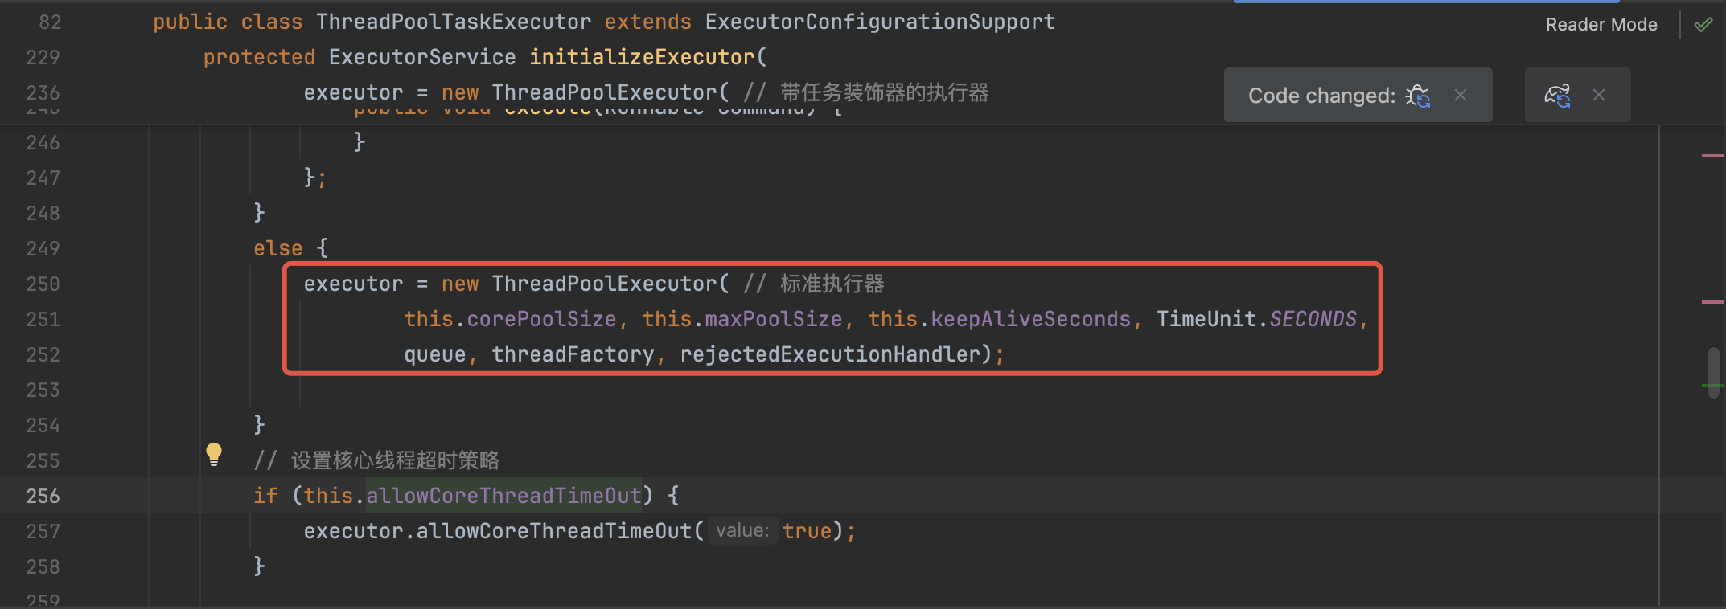Click ThreadPoolExecutor on line 250
Screen dimensions: 1726x609
click(x=604, y=284)
